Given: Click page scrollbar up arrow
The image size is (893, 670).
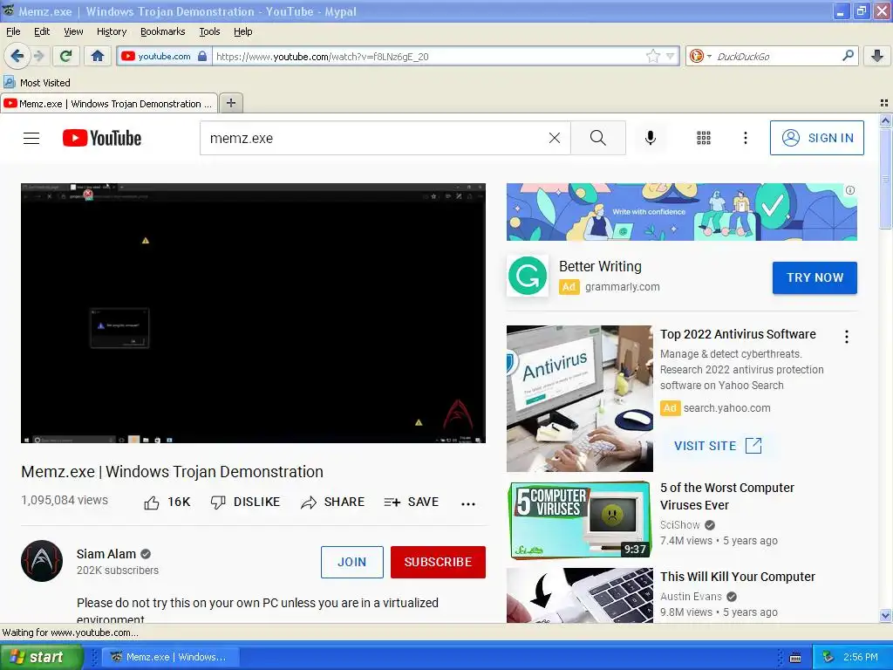Looking at the screenshot, I should click(885, 120).
